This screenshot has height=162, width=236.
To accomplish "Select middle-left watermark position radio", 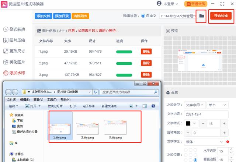I will click(186, 155).
